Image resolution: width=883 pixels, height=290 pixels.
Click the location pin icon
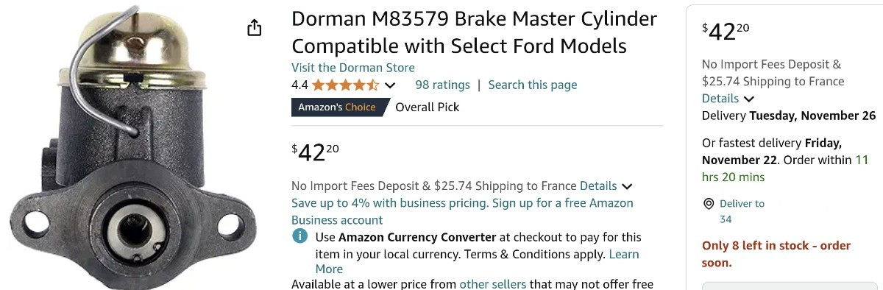click(x=709, y=204)
